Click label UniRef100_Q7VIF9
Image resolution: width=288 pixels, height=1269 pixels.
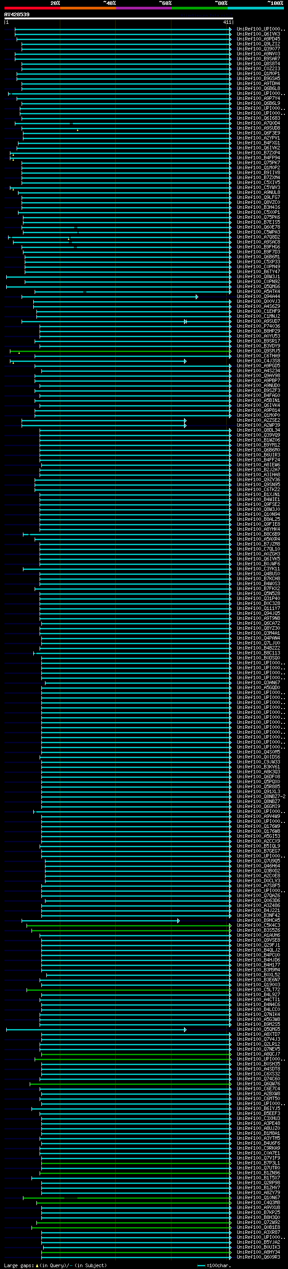click(x=258, y=1158)
